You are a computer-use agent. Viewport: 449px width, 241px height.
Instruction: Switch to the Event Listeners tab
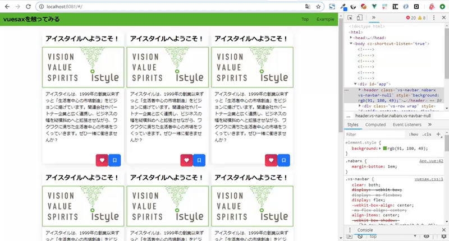[x=407, y=124]
